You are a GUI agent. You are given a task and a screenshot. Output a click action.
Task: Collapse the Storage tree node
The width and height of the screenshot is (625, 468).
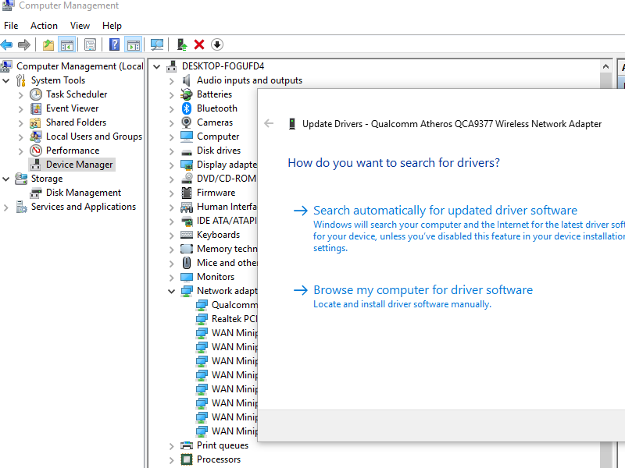(6, 179)
